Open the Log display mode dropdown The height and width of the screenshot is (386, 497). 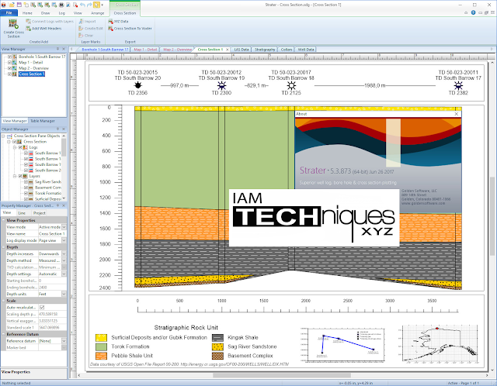coord(64,240)
